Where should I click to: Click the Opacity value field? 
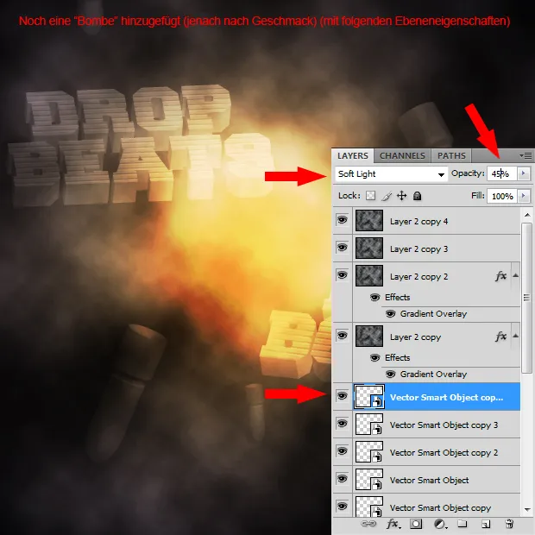(500, 173)
